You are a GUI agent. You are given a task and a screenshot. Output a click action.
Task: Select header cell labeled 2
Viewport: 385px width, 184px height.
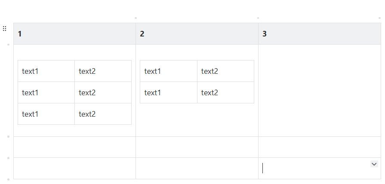197,34
